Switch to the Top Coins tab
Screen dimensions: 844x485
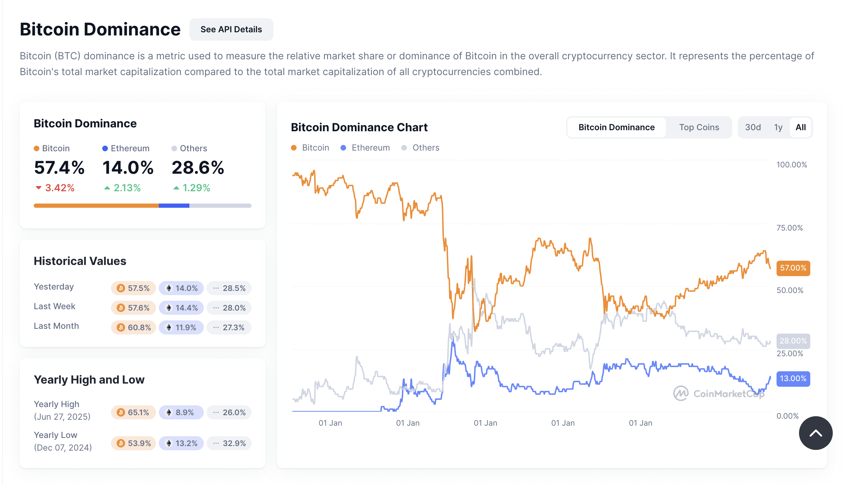tap(699, 127)
